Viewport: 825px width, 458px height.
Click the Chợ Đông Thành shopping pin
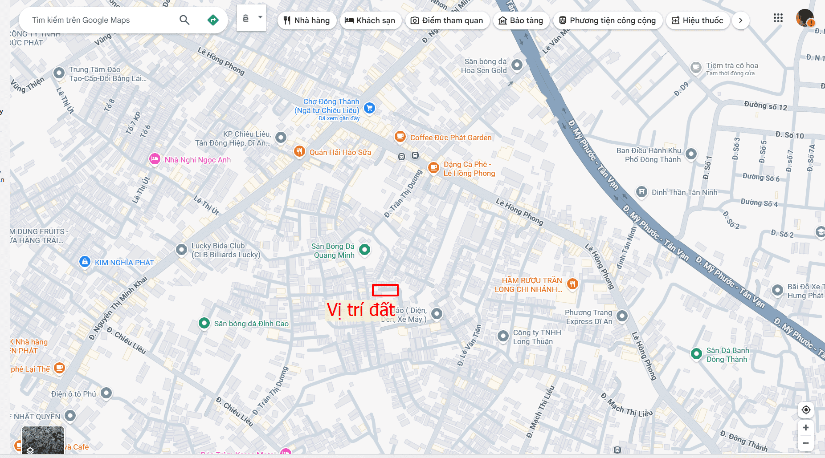click(369, 108)
